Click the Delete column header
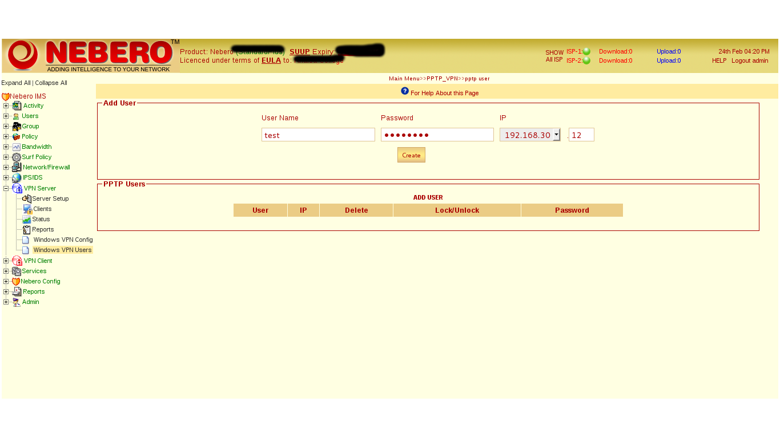Viewport: 780px width, 438px height. (x=356, y=210)
